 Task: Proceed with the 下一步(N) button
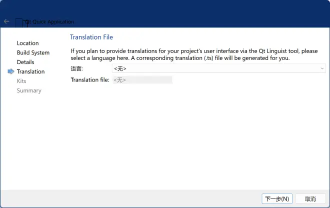coord(277,198)
